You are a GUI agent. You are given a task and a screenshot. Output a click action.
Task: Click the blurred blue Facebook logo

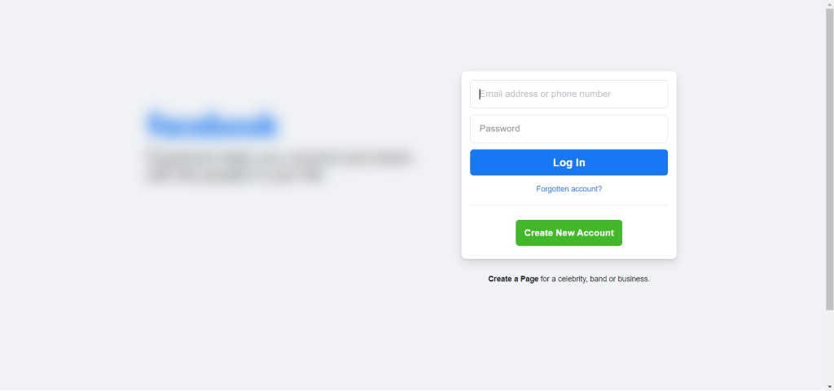pos(213,125)
